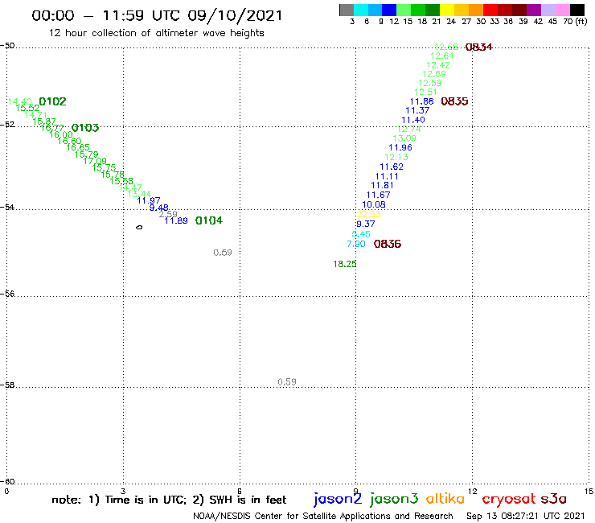
Task: Click the wave height value '10.08'
Action: click(374, 204)
